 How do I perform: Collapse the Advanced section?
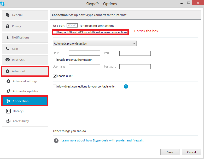[25, 71]
